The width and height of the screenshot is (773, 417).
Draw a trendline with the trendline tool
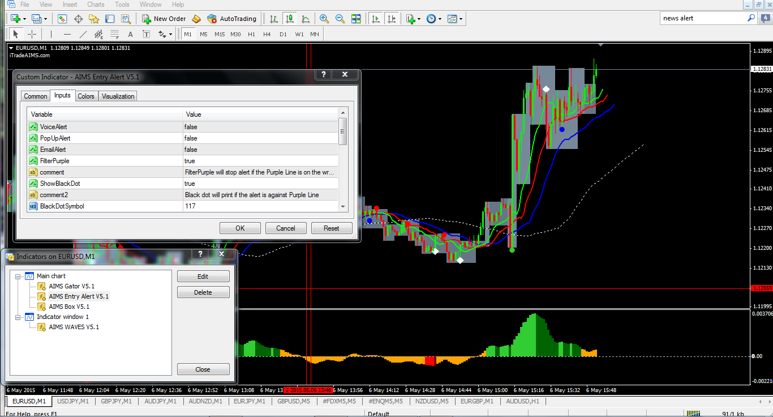tap(83, 34)
